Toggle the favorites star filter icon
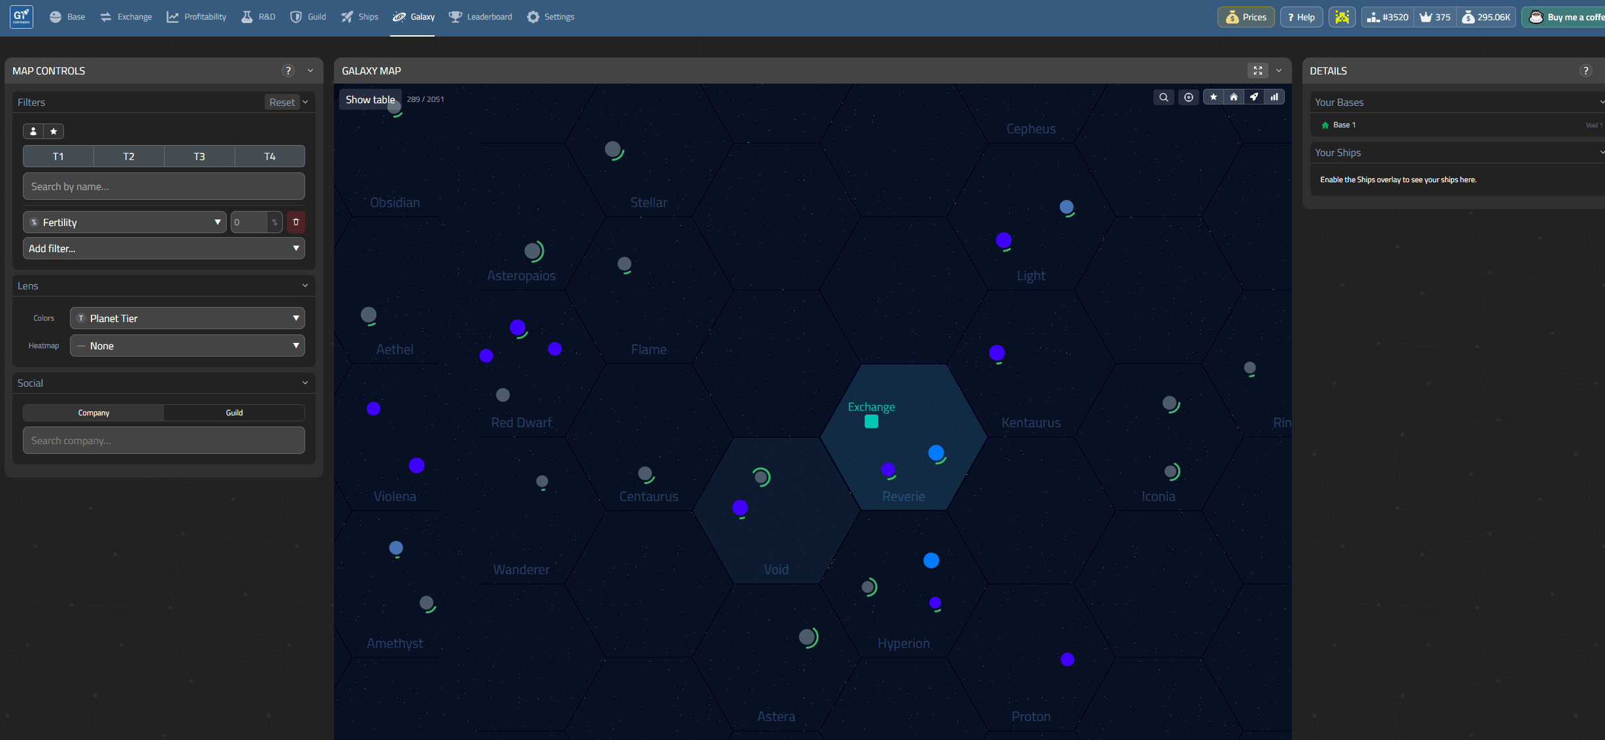Image resolution: width=1605 pixels, height=740 pixels. (x=54, y=131)
